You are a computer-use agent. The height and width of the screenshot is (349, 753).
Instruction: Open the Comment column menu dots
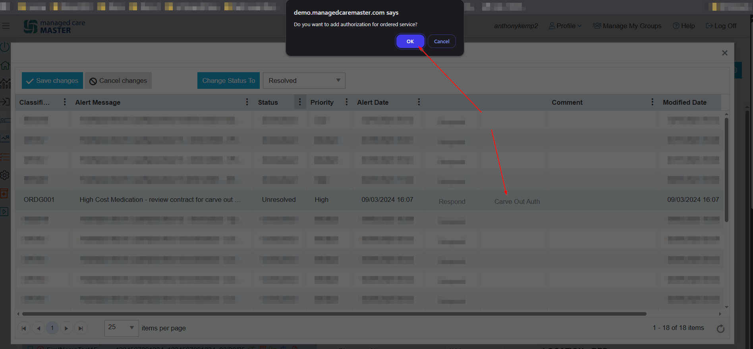click(x=653, y=102)
